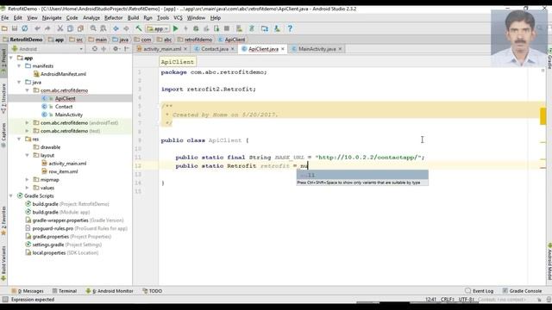552x310 pixels.
Task: Click Project panel hide icon beside gear
Action: point(127,49)
